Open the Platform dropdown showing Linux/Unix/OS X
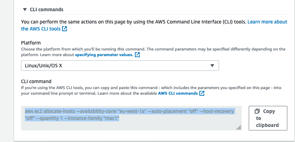The height and width of the screenshot is (142, 295). (x=120, y=66)
